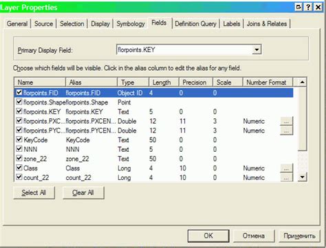Click the Class alias cell

coord(73,168)
